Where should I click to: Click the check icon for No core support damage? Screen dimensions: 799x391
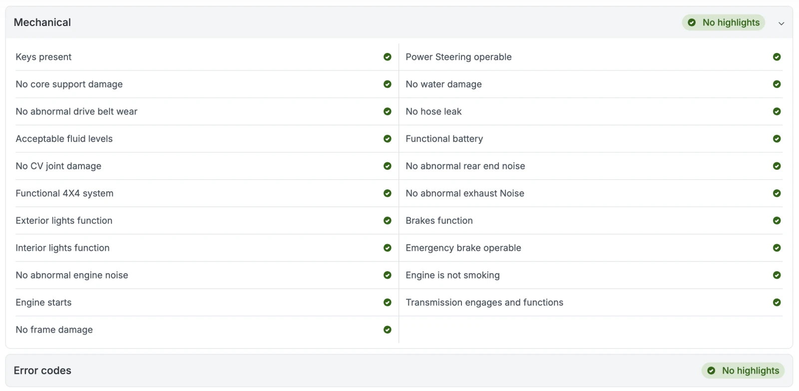point(388,84)
